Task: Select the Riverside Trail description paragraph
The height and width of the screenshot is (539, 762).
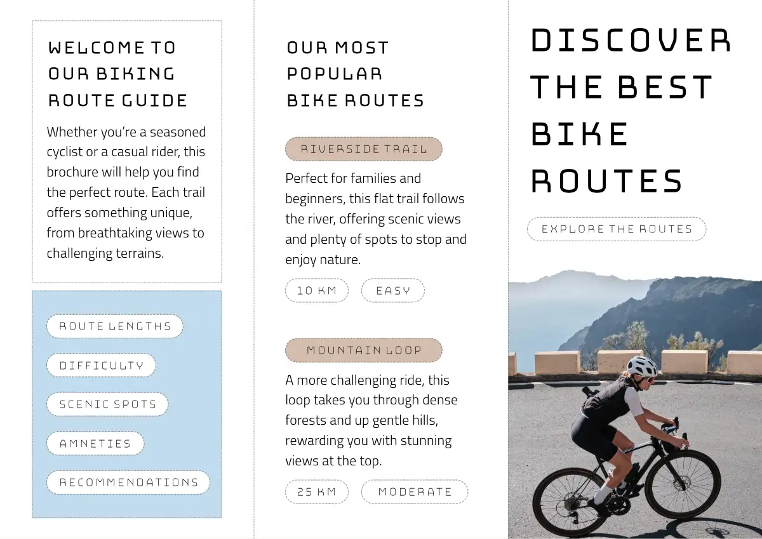Action: pos(375,219)
